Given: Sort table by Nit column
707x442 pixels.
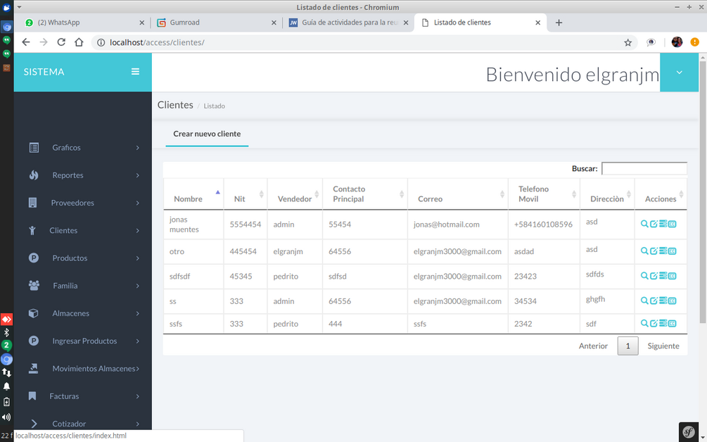Looking at the screenshot, I should [246, 194].
